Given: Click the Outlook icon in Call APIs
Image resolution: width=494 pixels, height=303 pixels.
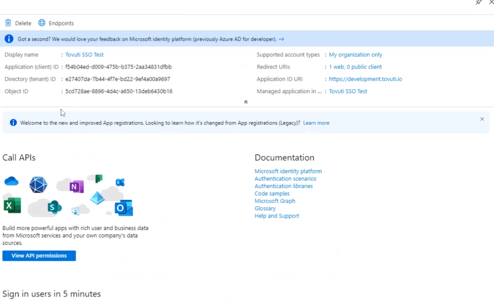Looking at the screenshot, I should pyautogui.click(x=123, y=208).
